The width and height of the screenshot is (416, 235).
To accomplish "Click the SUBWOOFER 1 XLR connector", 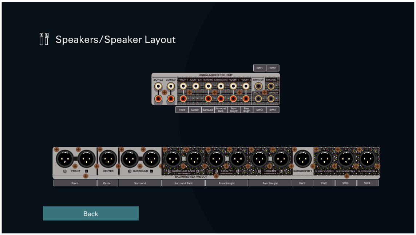I will point(302,159).
